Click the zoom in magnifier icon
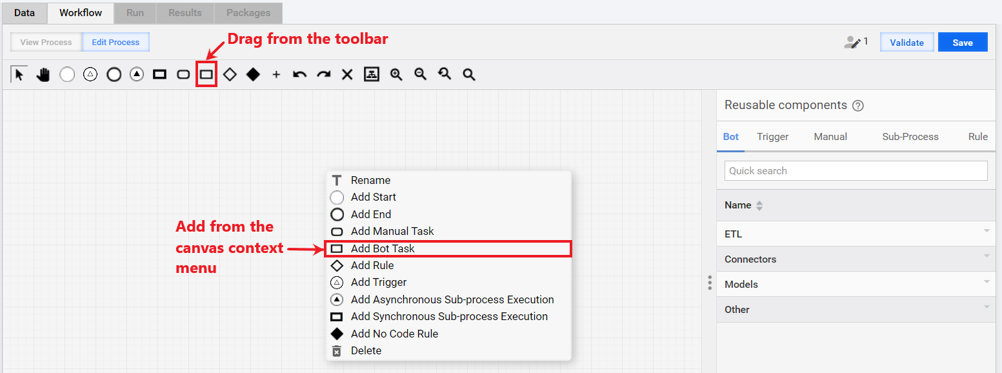 396,75
